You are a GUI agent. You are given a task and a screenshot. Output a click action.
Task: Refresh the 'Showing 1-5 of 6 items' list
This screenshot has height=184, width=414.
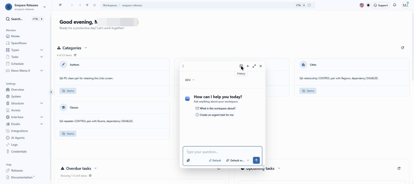(x=90, y=176)
